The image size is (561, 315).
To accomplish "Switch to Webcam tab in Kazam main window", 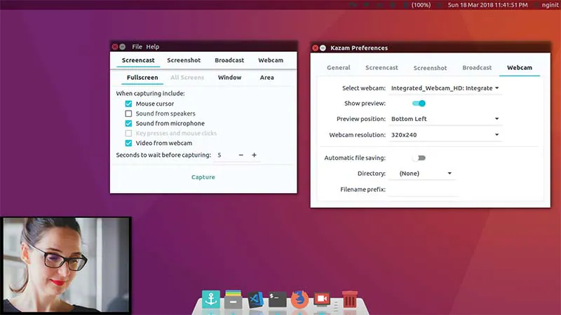I will click(x=271, y=60).
